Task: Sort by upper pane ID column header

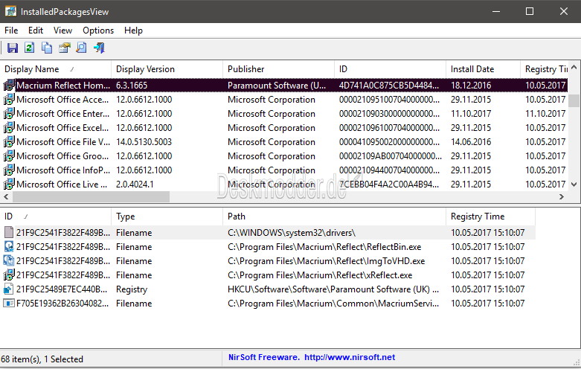Action: pyautogui.click(x=390, y=69)
